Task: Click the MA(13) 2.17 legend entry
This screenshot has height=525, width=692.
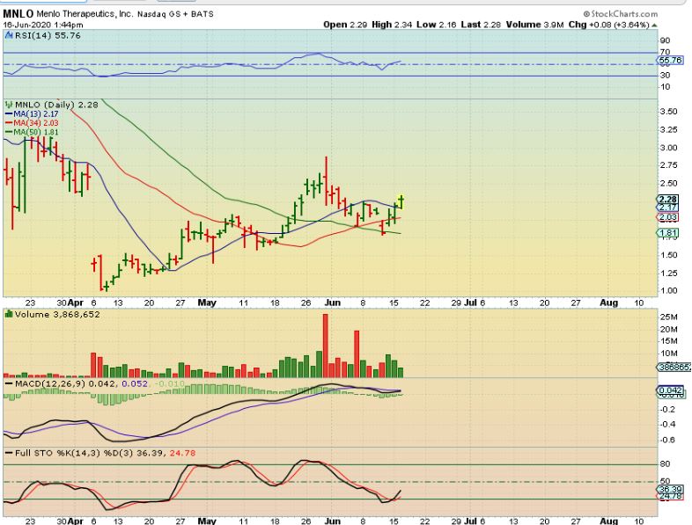Action: pos(32,113)
